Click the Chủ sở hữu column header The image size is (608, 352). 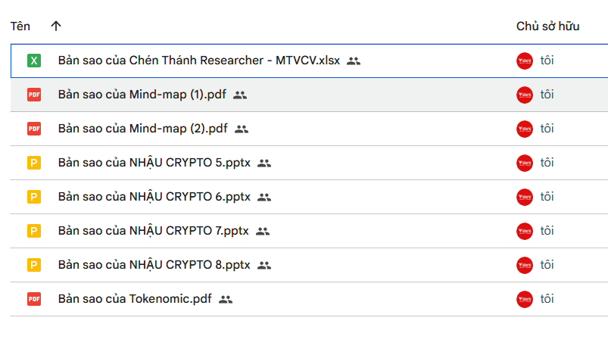click(x=548, y=26)
